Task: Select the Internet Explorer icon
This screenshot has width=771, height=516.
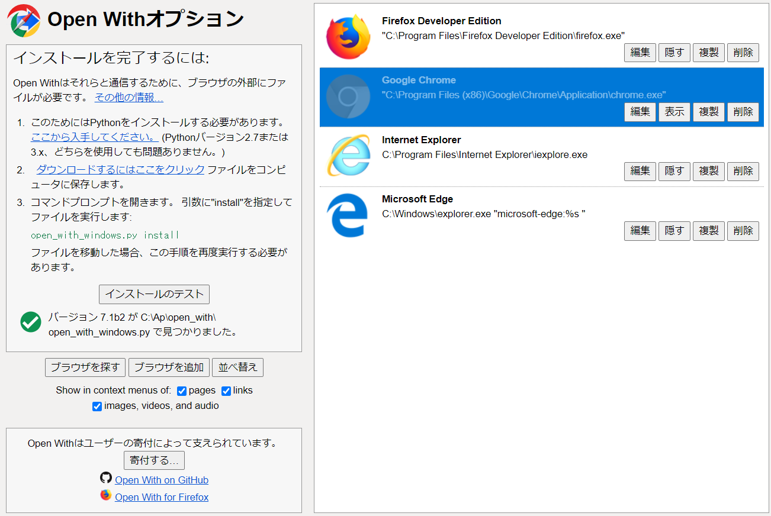Action: (348, 156)
